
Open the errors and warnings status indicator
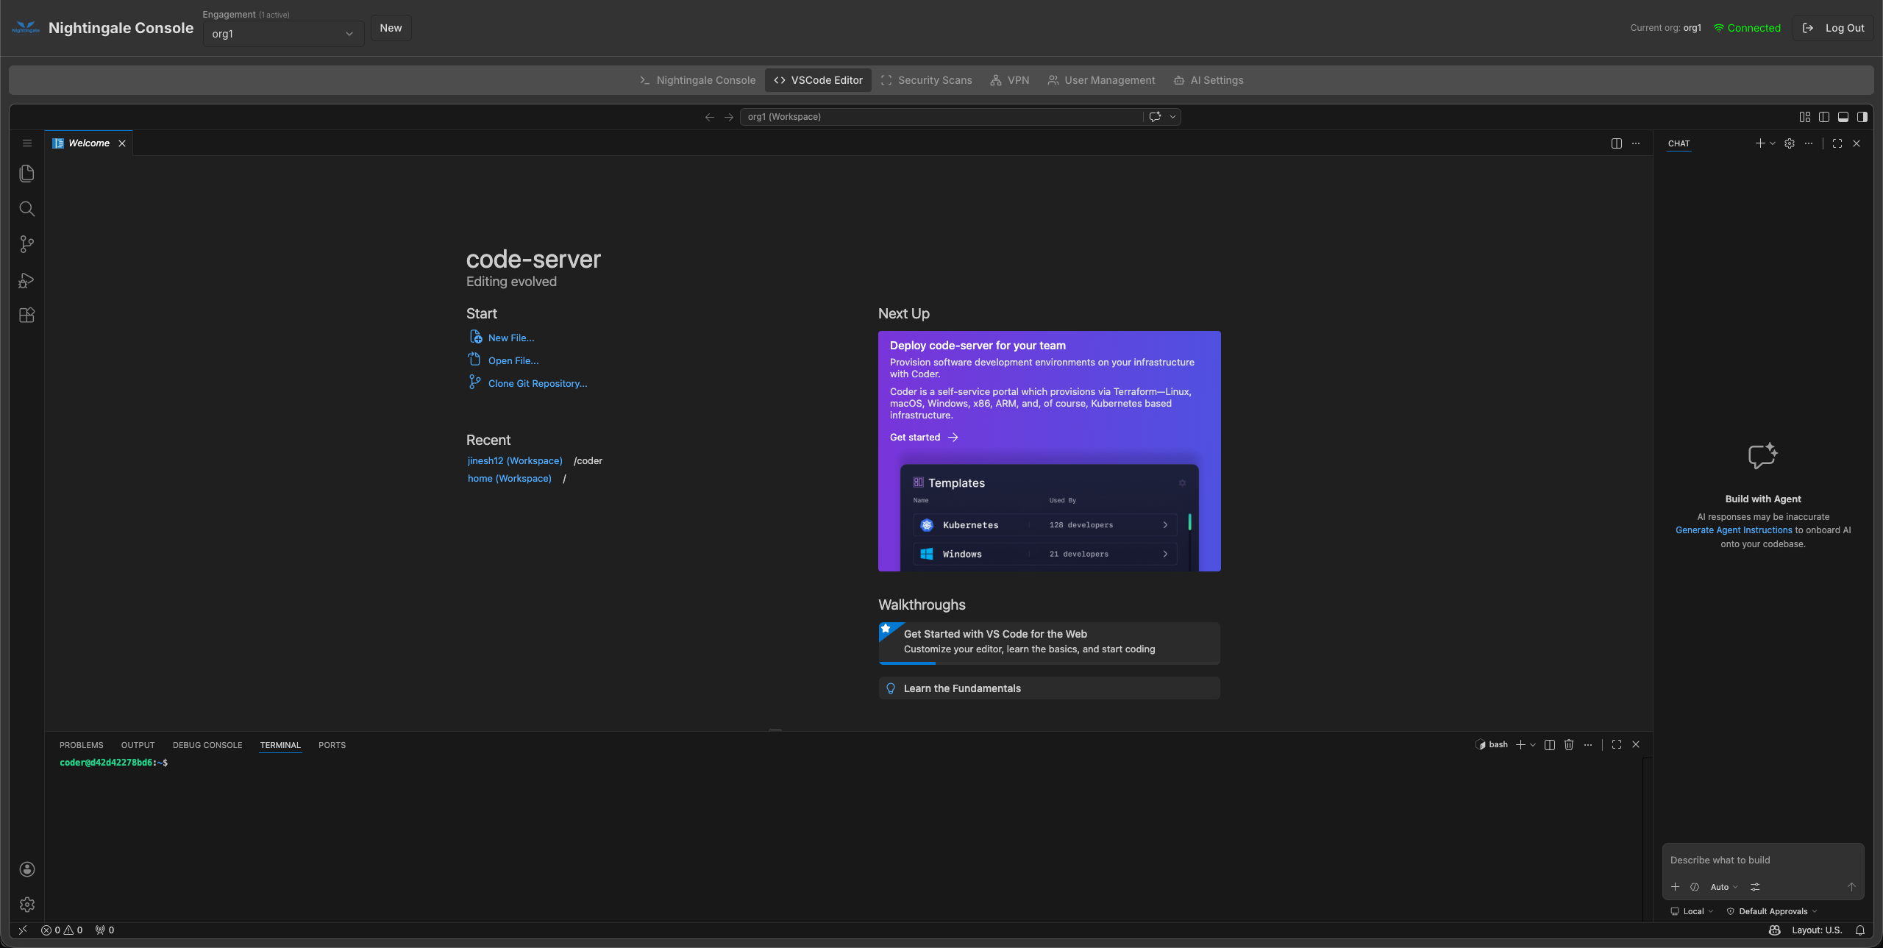pyautogui.click(x=62, y=930)
